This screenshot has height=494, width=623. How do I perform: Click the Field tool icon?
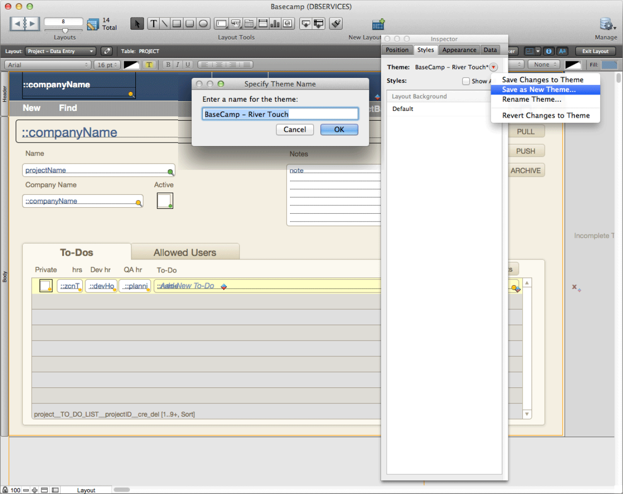point(306,23)
